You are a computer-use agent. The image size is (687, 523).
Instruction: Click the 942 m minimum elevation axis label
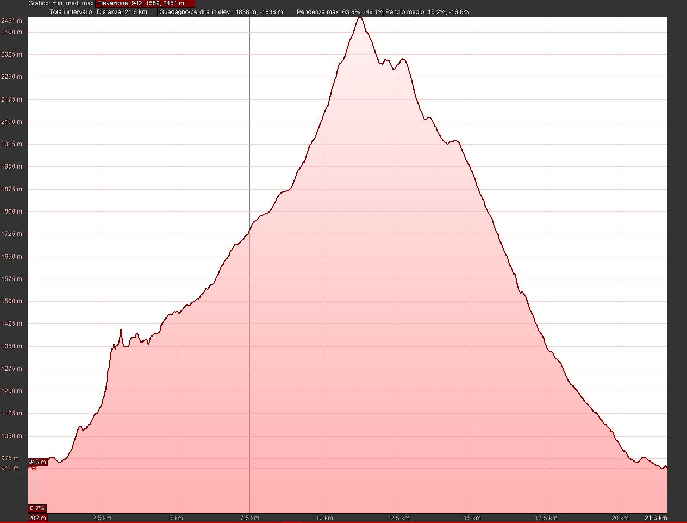pyautogui.click(x=11, y=468)
